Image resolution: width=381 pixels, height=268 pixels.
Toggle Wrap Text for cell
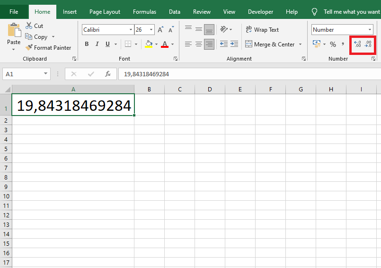click(x=262, y=30)
